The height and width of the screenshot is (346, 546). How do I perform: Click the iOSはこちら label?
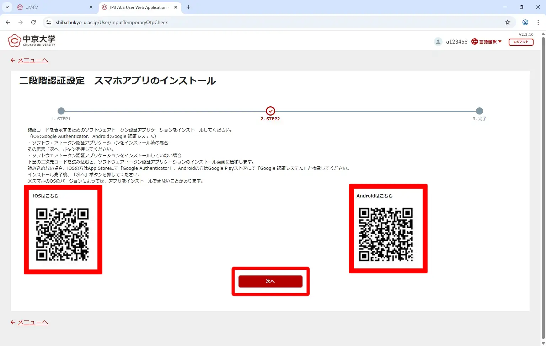[x=45, y=196]
